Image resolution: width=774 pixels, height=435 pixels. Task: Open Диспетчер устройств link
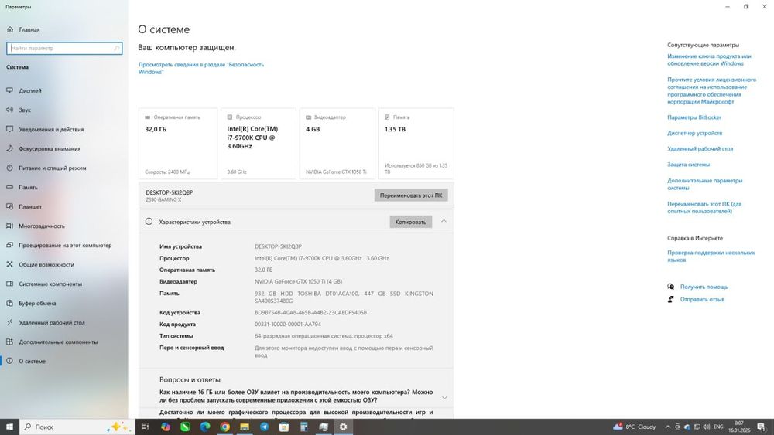[x=694, y=133]
